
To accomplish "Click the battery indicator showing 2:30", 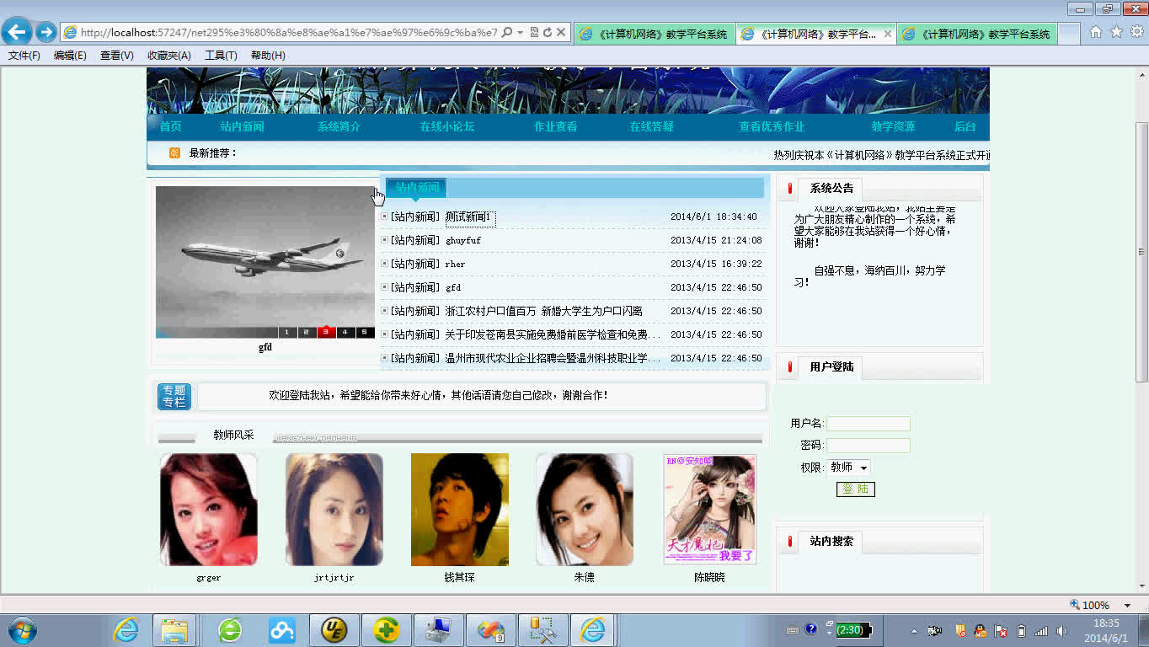I will (x=854, y=629).
